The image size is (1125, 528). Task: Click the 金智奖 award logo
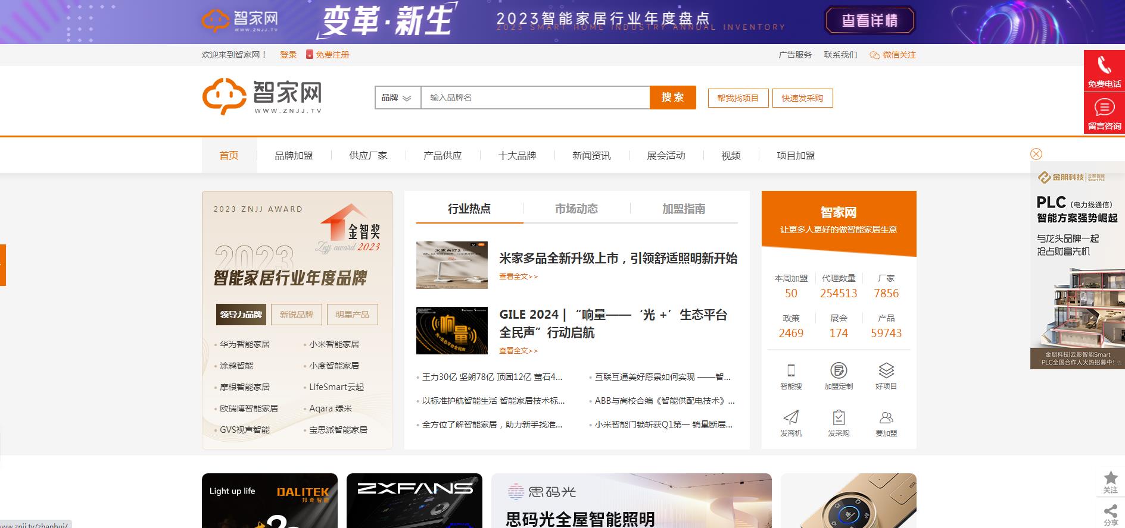tap(348, 228)
